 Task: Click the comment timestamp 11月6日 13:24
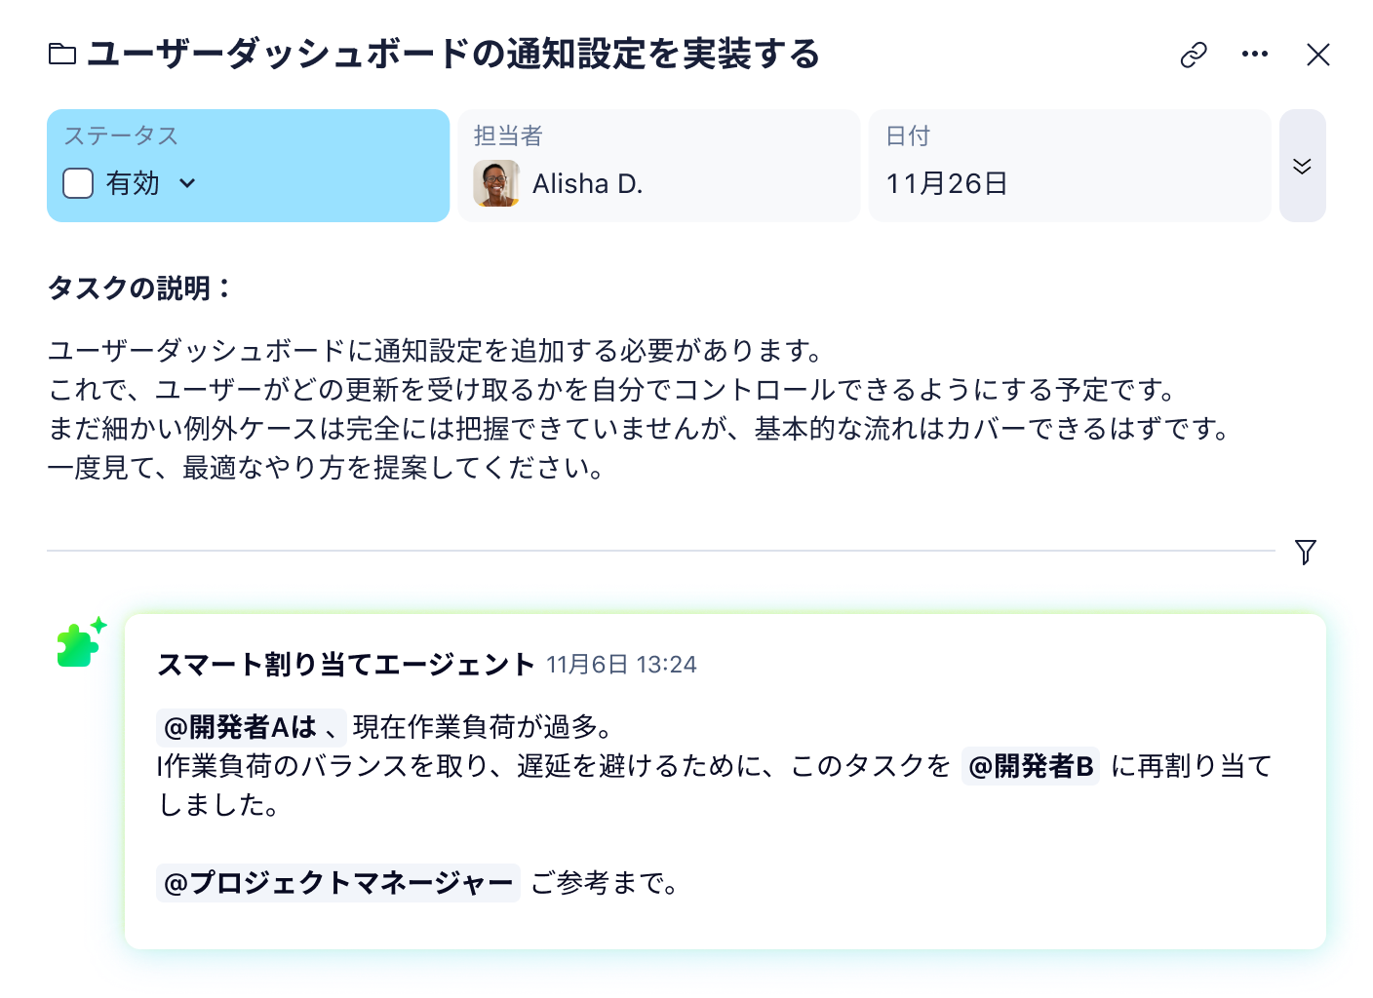[x=621, y=665]
